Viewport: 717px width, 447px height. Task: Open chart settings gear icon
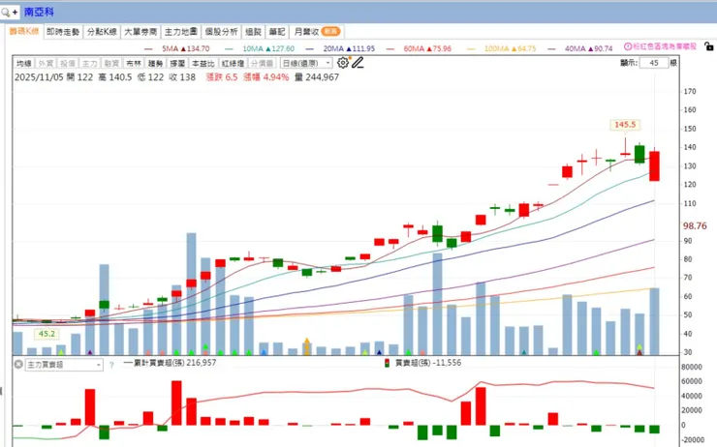342,63
